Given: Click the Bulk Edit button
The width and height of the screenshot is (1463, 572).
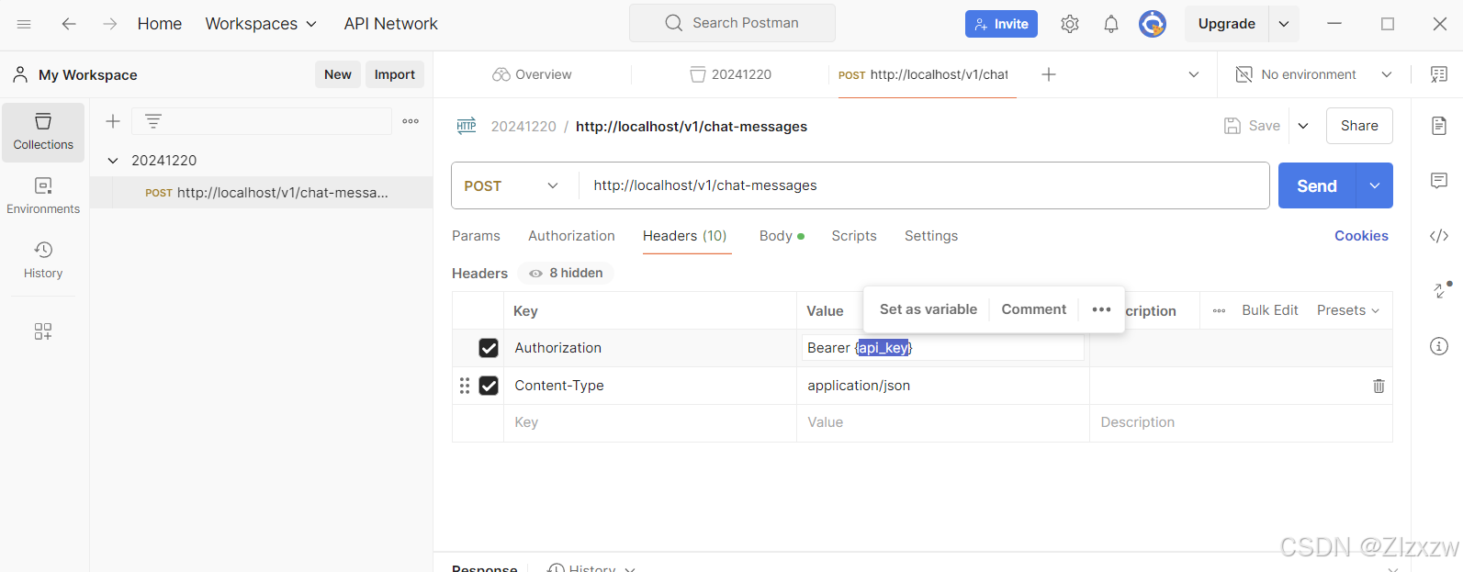Looking at the screenshot, I should click(1270, 310).
